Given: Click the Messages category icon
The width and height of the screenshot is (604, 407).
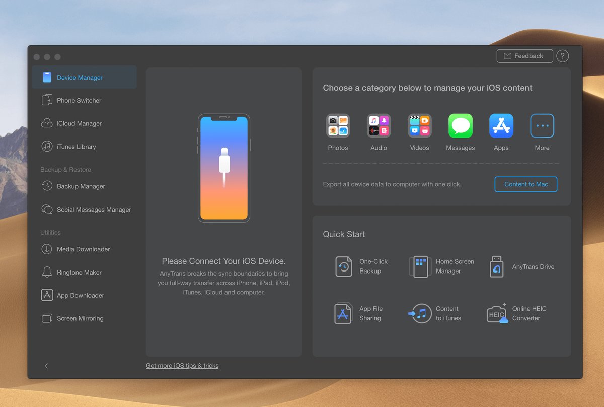Looking at the screenshot, I should pos(460,126).
